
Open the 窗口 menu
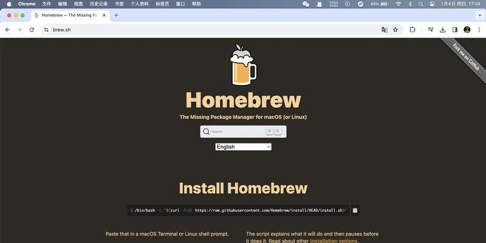[x=180, y=4]
